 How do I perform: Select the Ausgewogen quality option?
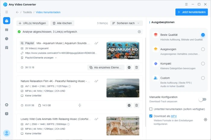203,49
